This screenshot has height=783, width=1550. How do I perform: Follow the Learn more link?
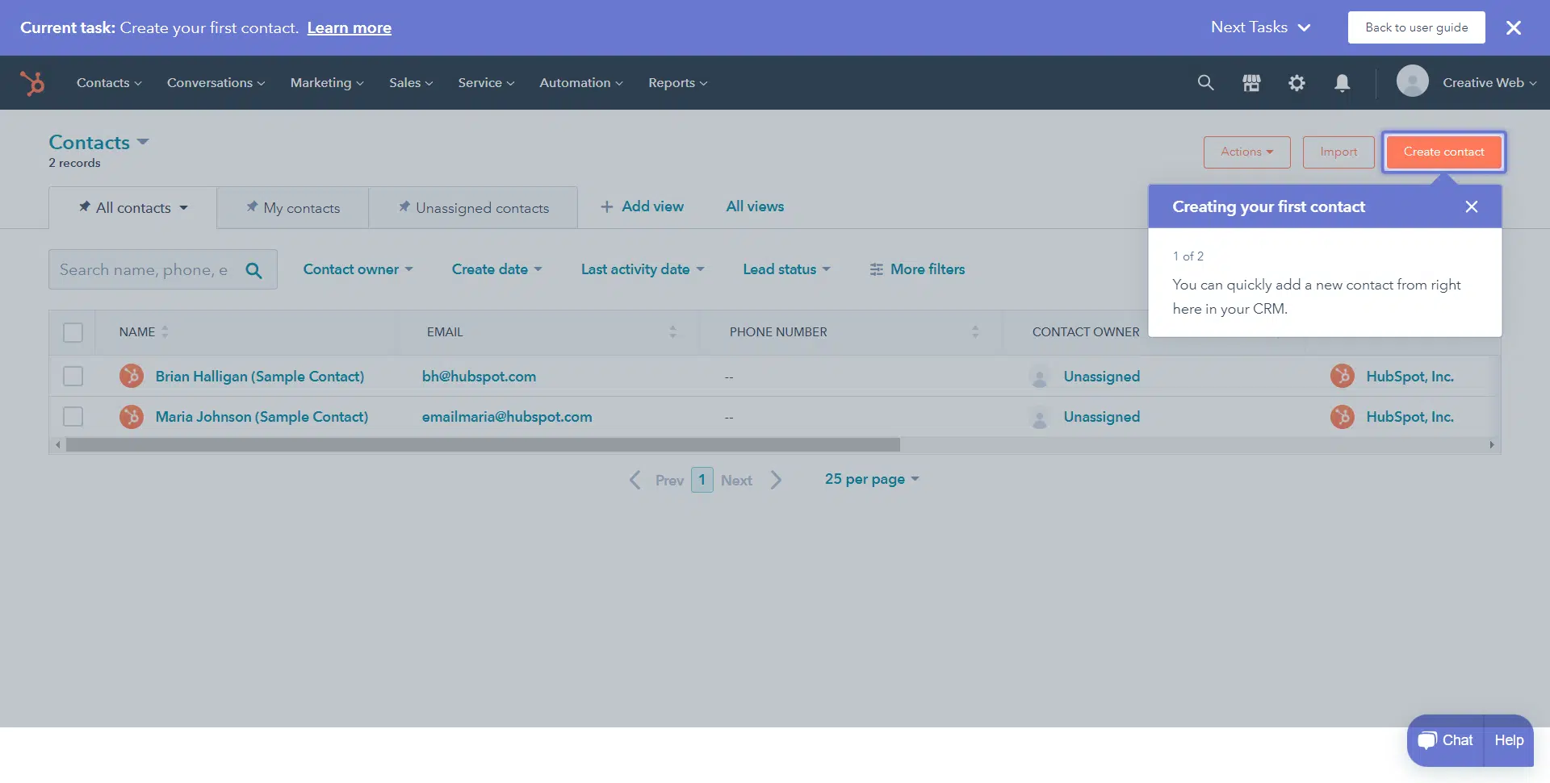coord(349,27)
